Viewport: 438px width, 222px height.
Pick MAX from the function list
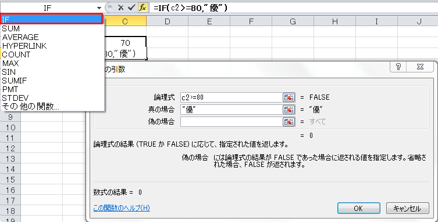tap(52, 63)
